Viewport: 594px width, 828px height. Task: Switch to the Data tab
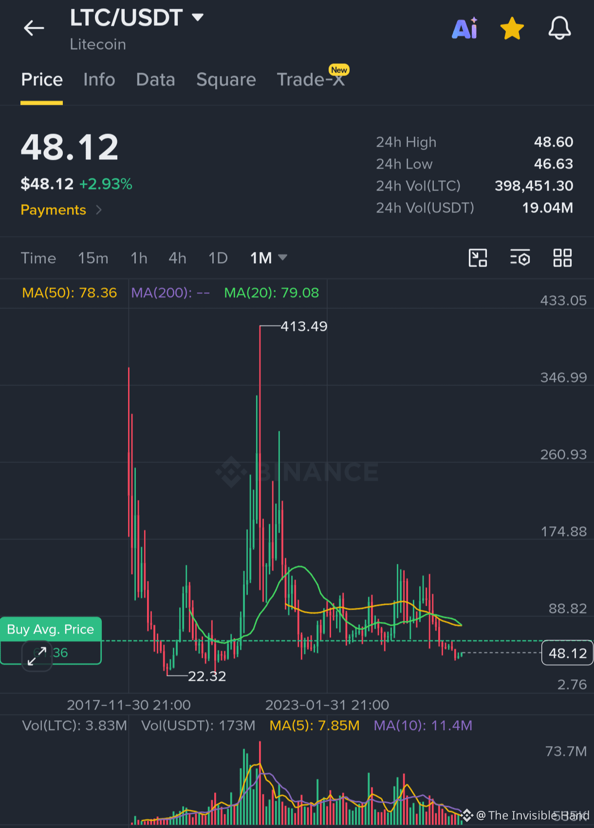156,79
